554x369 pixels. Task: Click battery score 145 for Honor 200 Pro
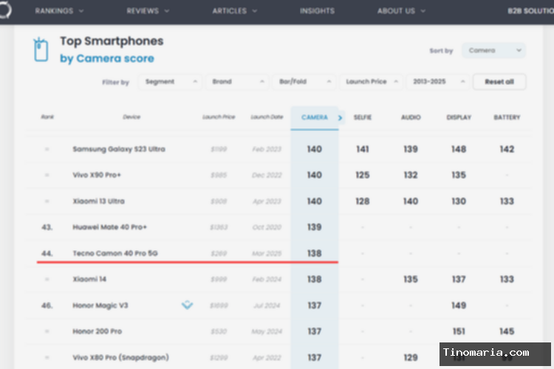point(507,331)
